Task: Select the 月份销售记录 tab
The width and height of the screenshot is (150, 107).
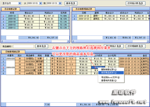Action: point(11,9)
